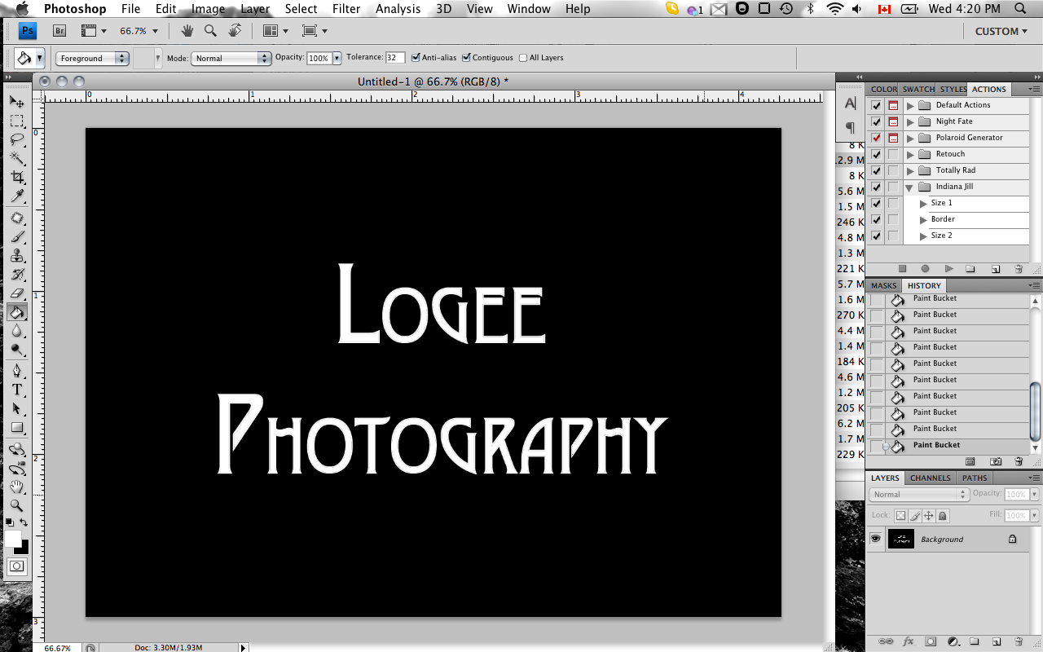
Task: Select the Eraser tool
Action: pos(17,293)
